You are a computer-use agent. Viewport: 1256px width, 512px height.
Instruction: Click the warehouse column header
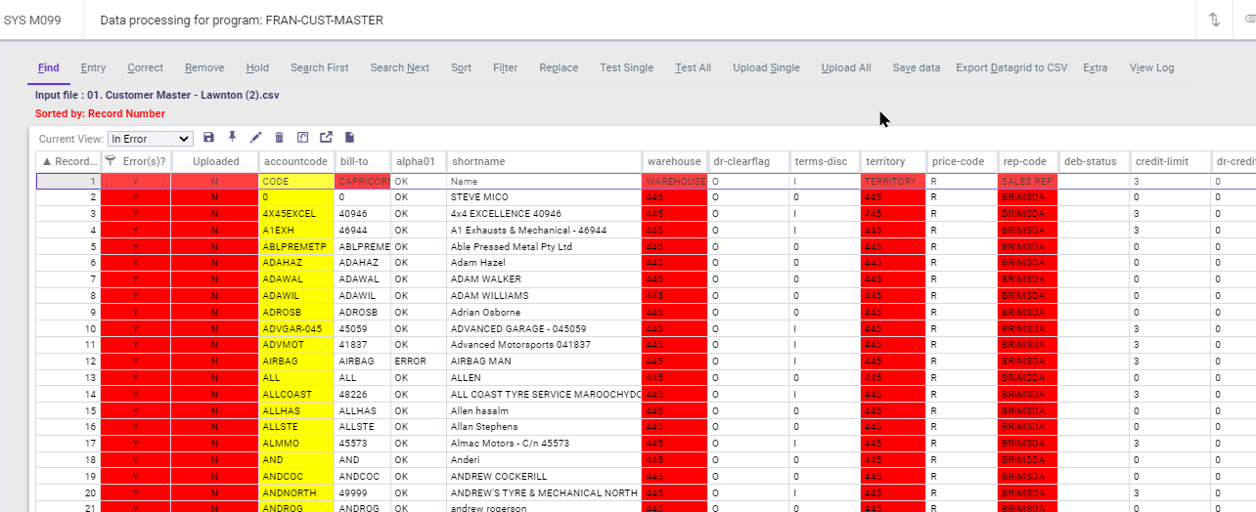pyautogui.click(x=674, y=161)
